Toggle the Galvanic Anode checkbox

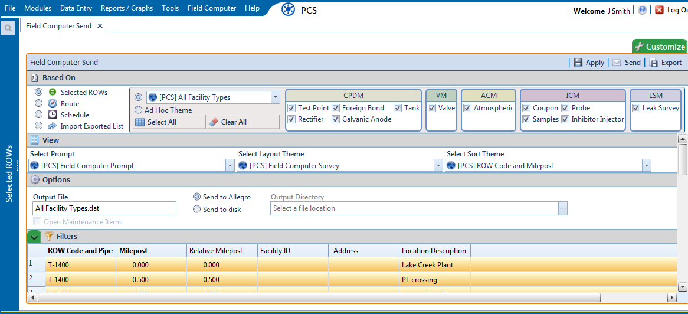pyautogui.click(x=336, y=119)
